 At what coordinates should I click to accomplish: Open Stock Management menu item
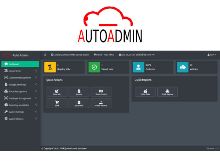coord(18,91)
